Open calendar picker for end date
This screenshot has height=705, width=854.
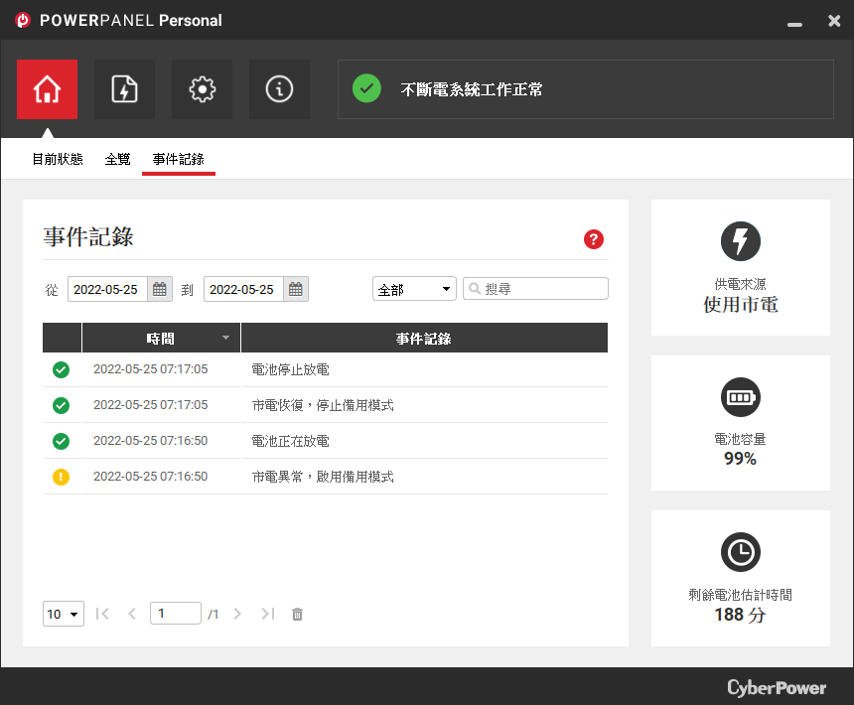[296, 289]
